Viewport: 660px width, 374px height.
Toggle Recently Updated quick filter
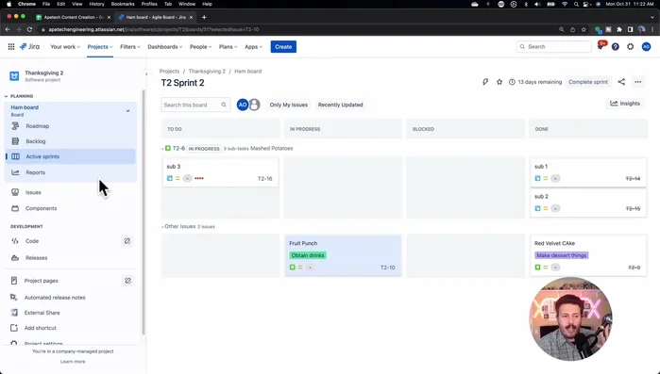(340, 105)
